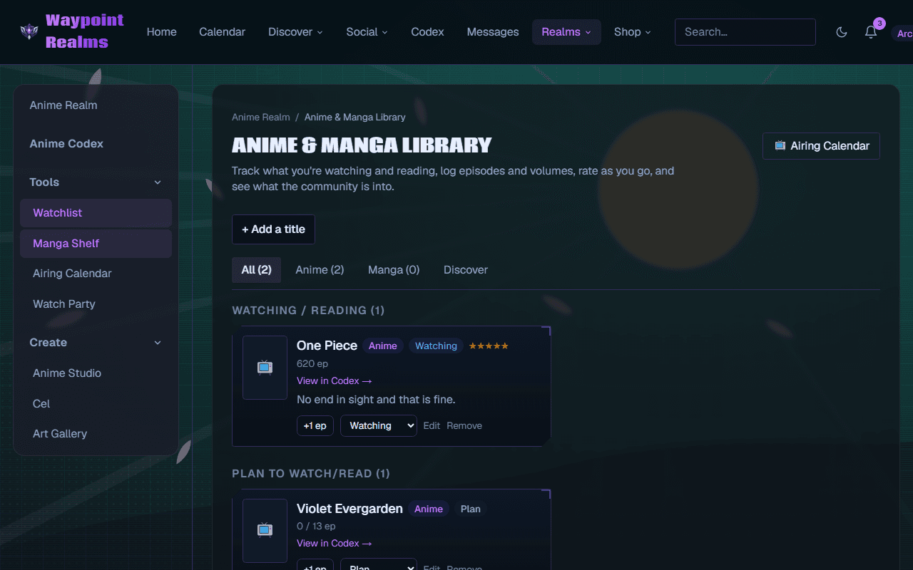The height and width of the screenshot is (570, 913).
Task: Open the Social dropdown menu
Action: click(x=367, y=32)
